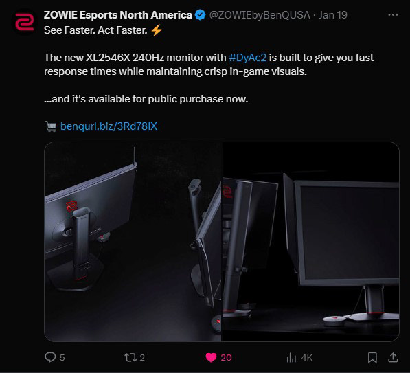
Task: View post analytics bar-chart icon
Action: pos(292,358)
